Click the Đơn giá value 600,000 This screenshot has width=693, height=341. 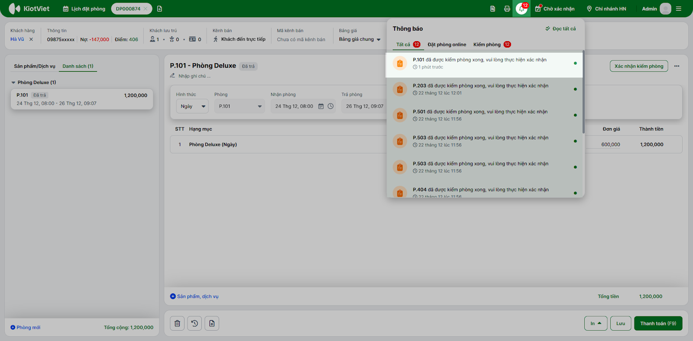click(x=611, y=145)
